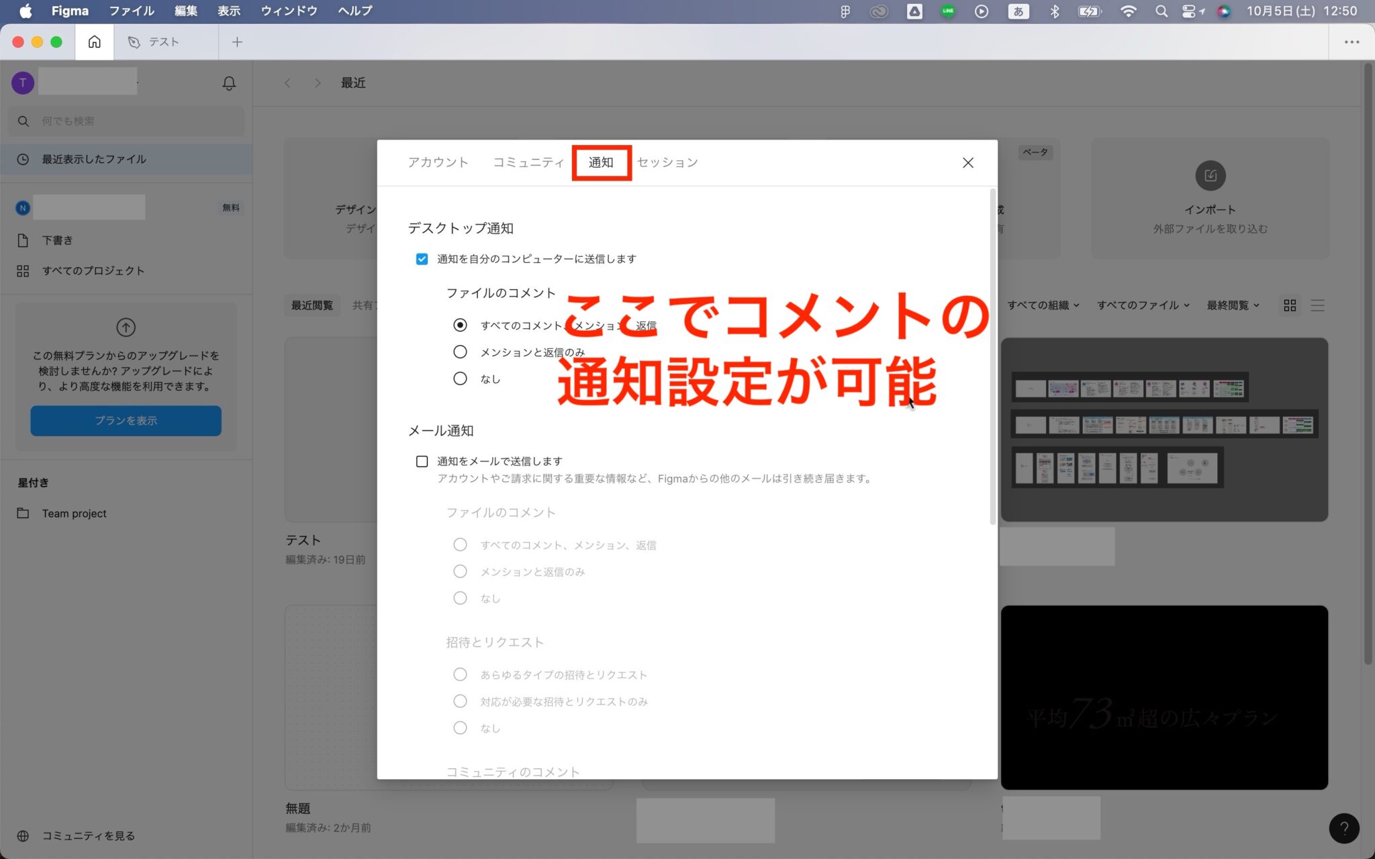Open the dark file thumbnail with slides
Screen dimensions: 1375x859
pyautogui.click(x=1164, y=429)
